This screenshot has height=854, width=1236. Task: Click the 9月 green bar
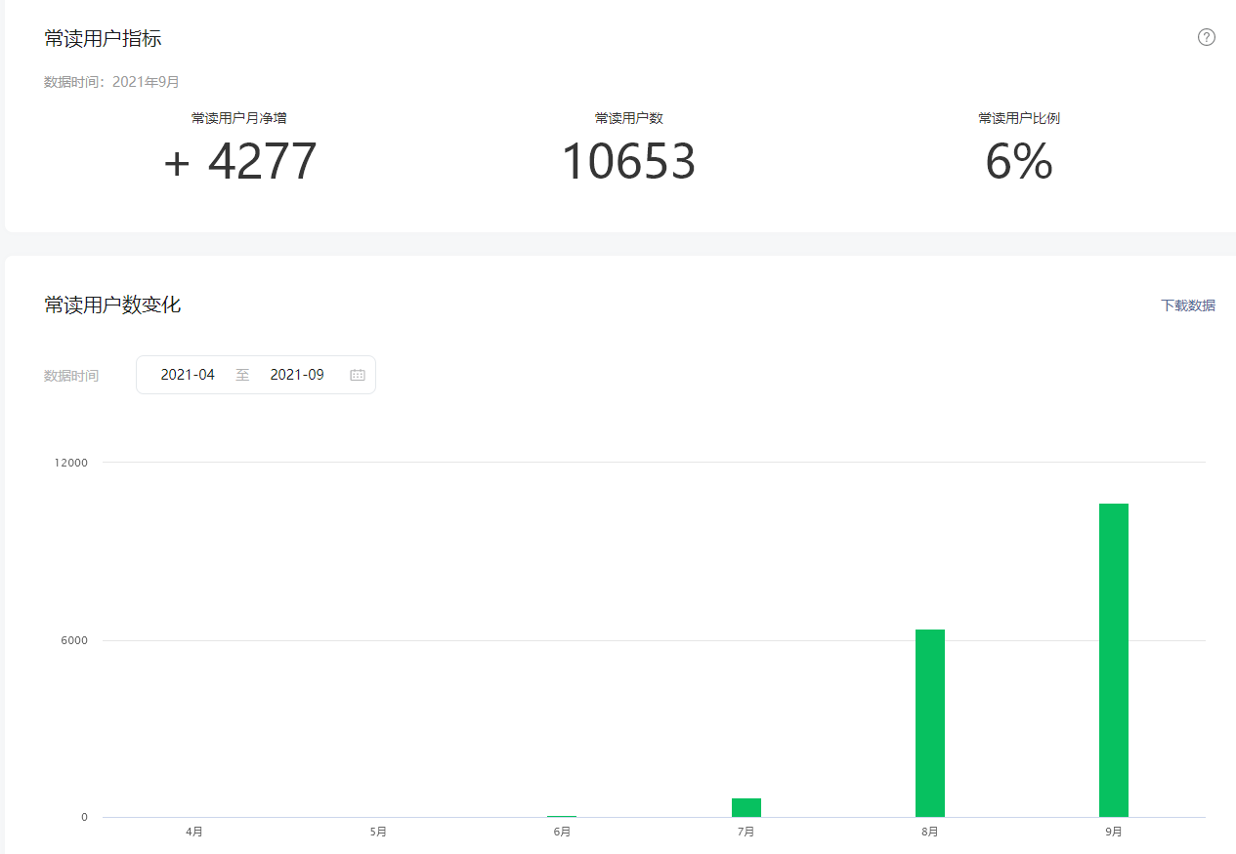point(1114,660)
